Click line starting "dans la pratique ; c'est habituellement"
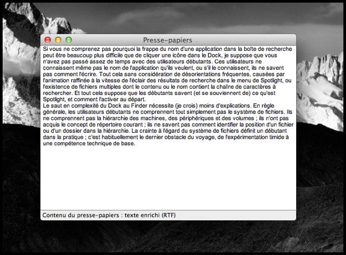Screen dimensions: 346x255 click(166, 137)
